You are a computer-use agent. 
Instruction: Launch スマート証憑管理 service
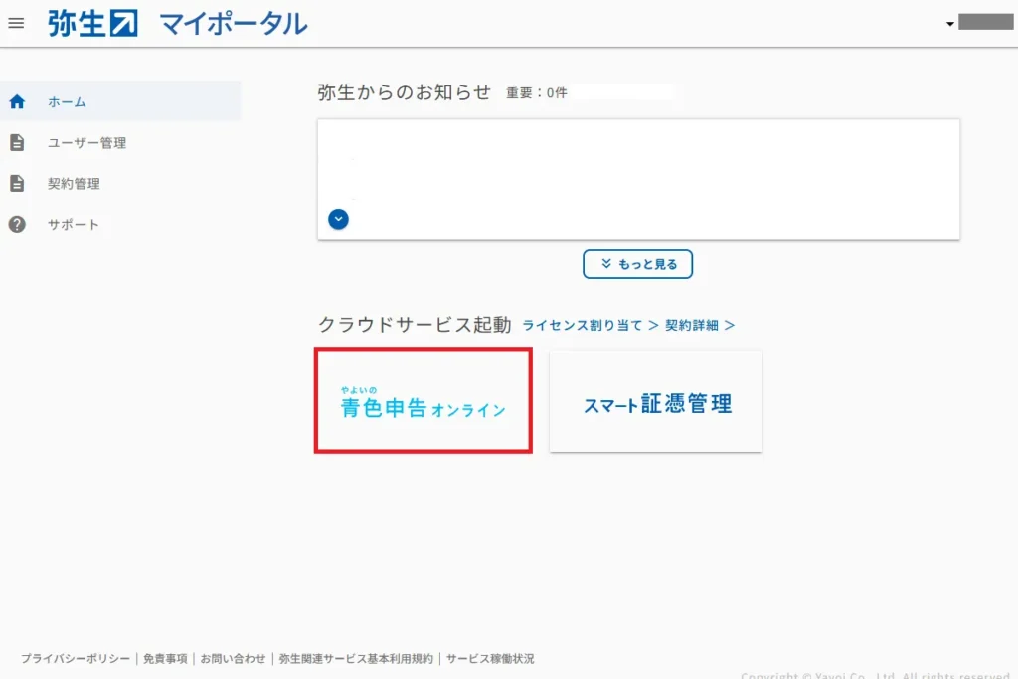click(656, 402)
